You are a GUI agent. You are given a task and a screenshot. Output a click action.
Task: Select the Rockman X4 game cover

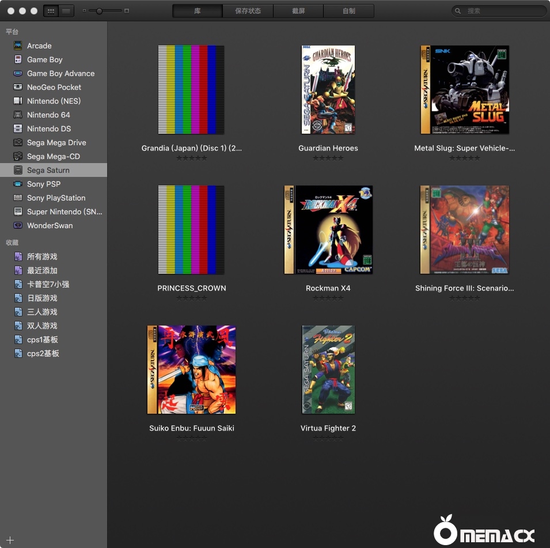(x=328, y=230)
